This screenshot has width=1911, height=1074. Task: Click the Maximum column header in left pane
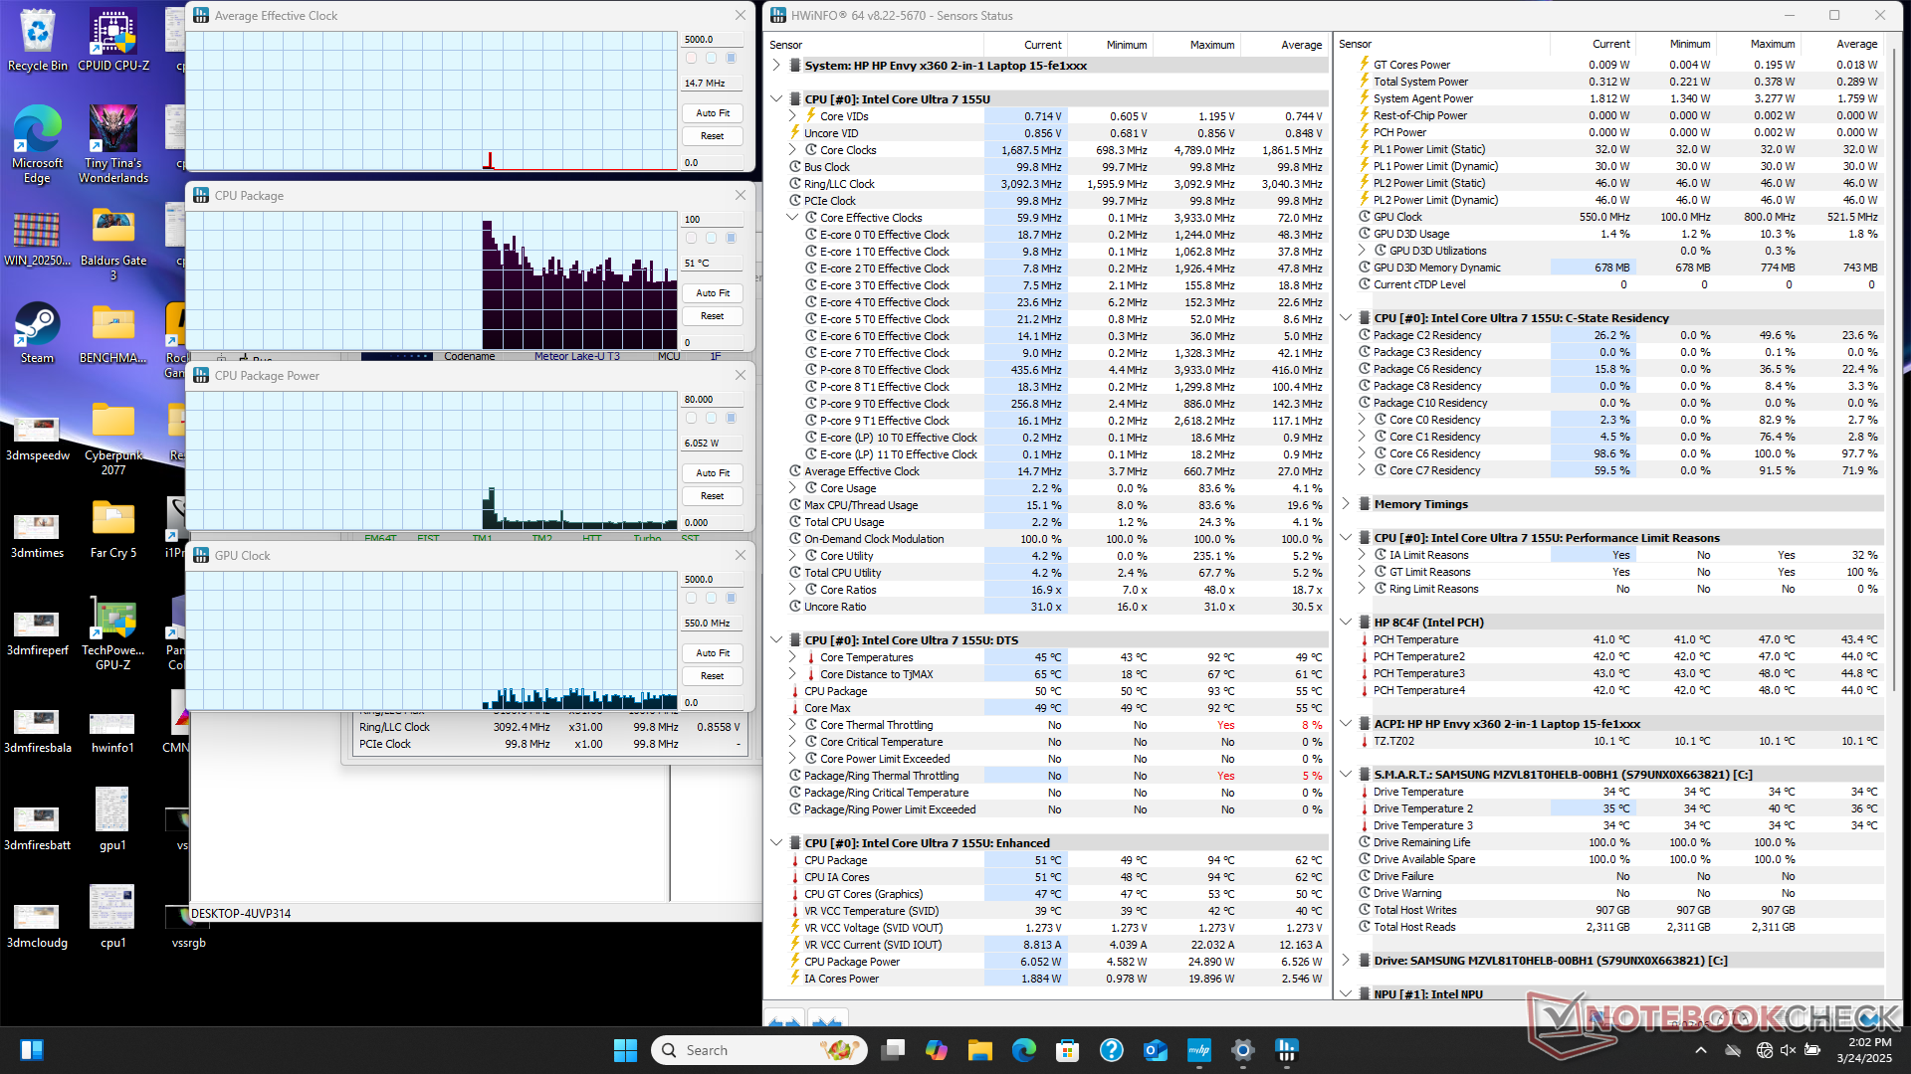(x=1211, y=45)
